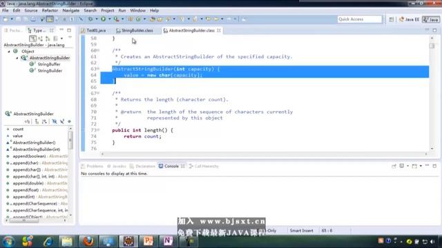Open the New Java Class dropdown arrow
Image resolution: width=442 pixels, height=248 pixels.
(144, 19)
